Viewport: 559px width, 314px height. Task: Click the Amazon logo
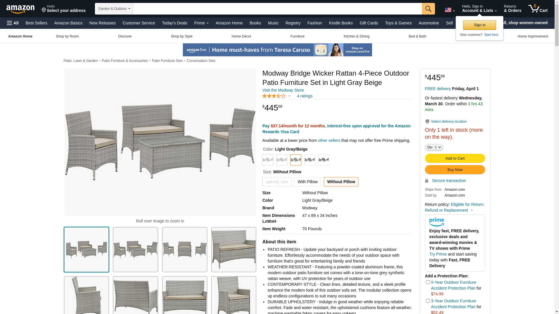[x=20, y=9]
